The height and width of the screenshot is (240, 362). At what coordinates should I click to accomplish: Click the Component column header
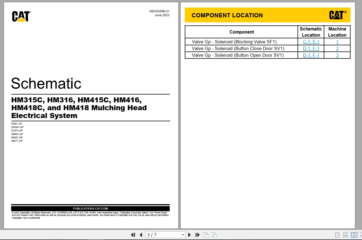coord(242,32)
